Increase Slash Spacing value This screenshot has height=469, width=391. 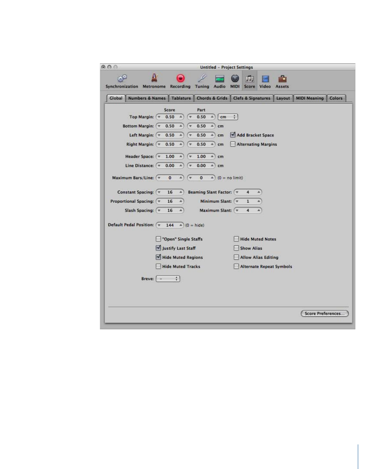click(x=181, y=210)
